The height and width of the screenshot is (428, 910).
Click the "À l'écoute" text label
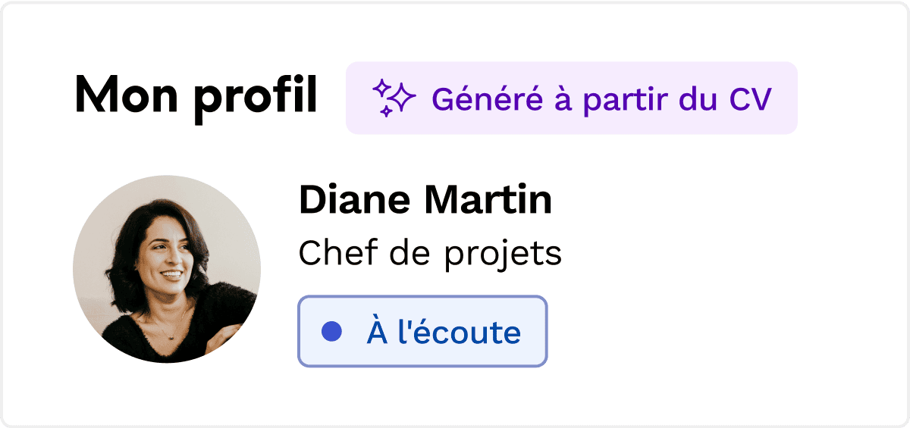coord(444,333)
